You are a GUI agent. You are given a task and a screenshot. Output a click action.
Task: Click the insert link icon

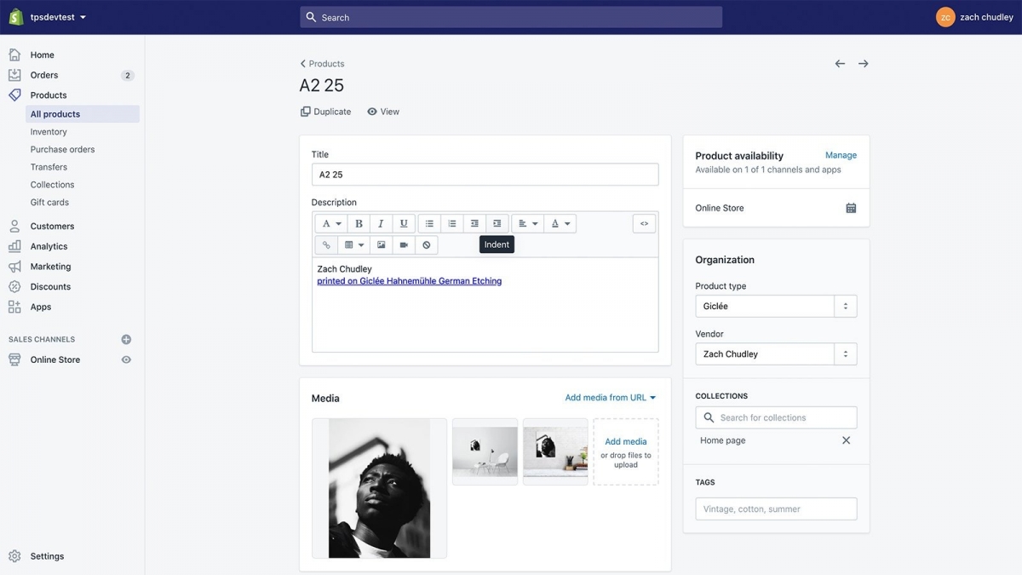click(x=324, y=244)
